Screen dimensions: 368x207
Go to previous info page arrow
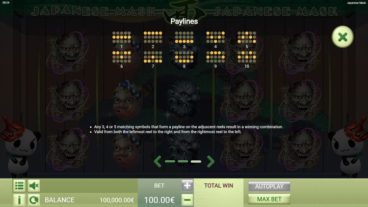click(158, 161)
